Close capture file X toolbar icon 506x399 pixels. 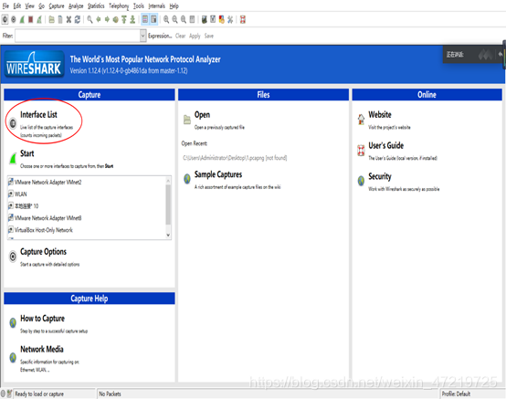[69, 20]
